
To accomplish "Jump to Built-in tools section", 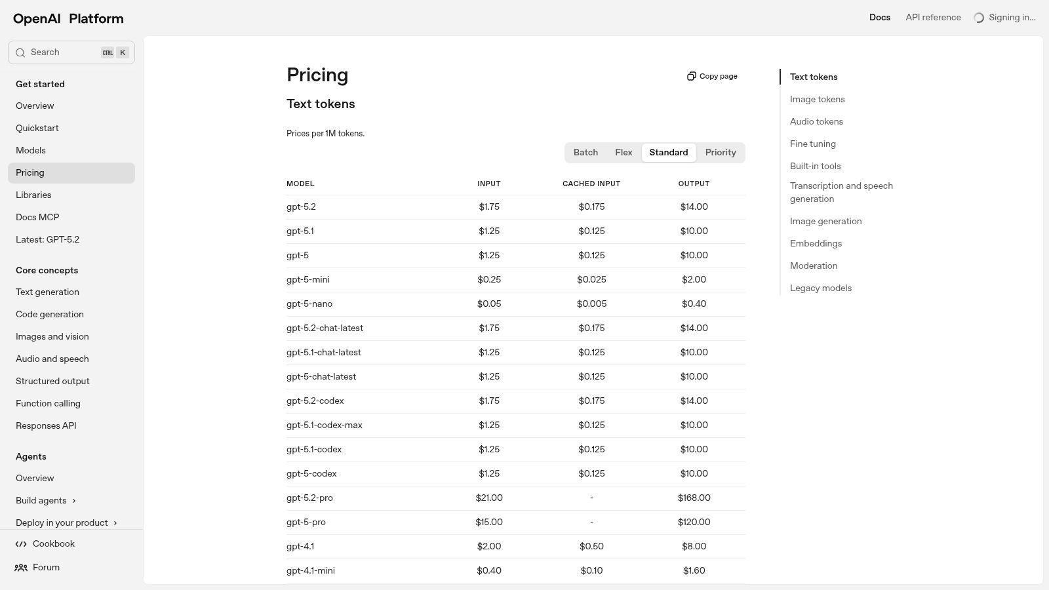I will pos(816,167).
